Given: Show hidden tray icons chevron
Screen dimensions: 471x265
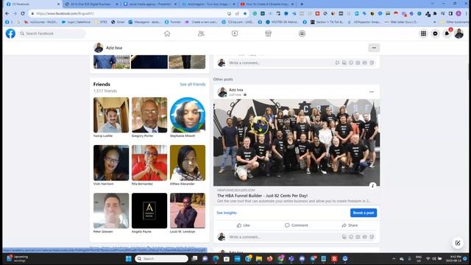Looking at the screenshot, I should [x=394, y=258].
